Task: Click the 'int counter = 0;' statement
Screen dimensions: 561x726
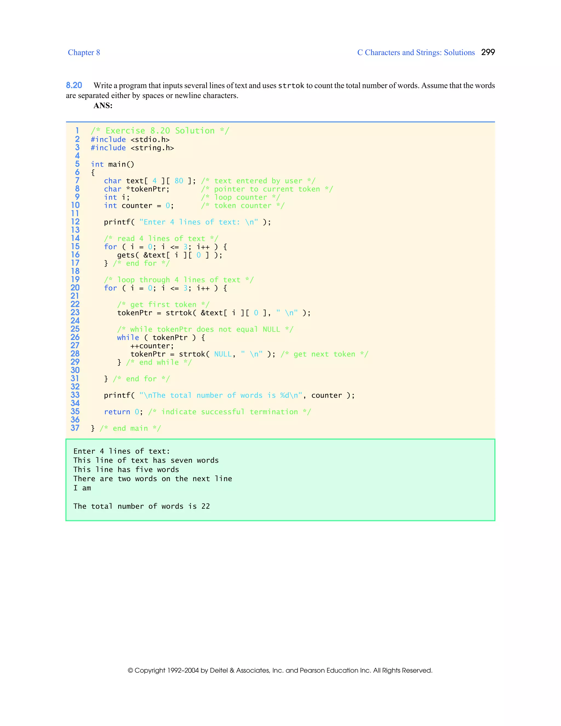Action: pos(139,206)
